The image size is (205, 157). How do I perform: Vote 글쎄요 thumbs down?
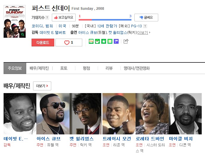146,18
